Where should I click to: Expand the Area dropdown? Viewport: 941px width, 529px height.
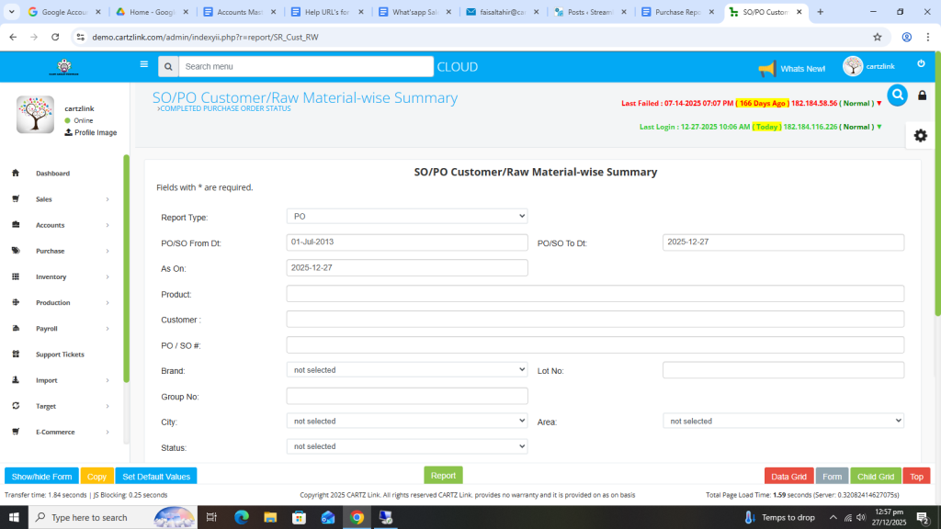coord(783,421)
